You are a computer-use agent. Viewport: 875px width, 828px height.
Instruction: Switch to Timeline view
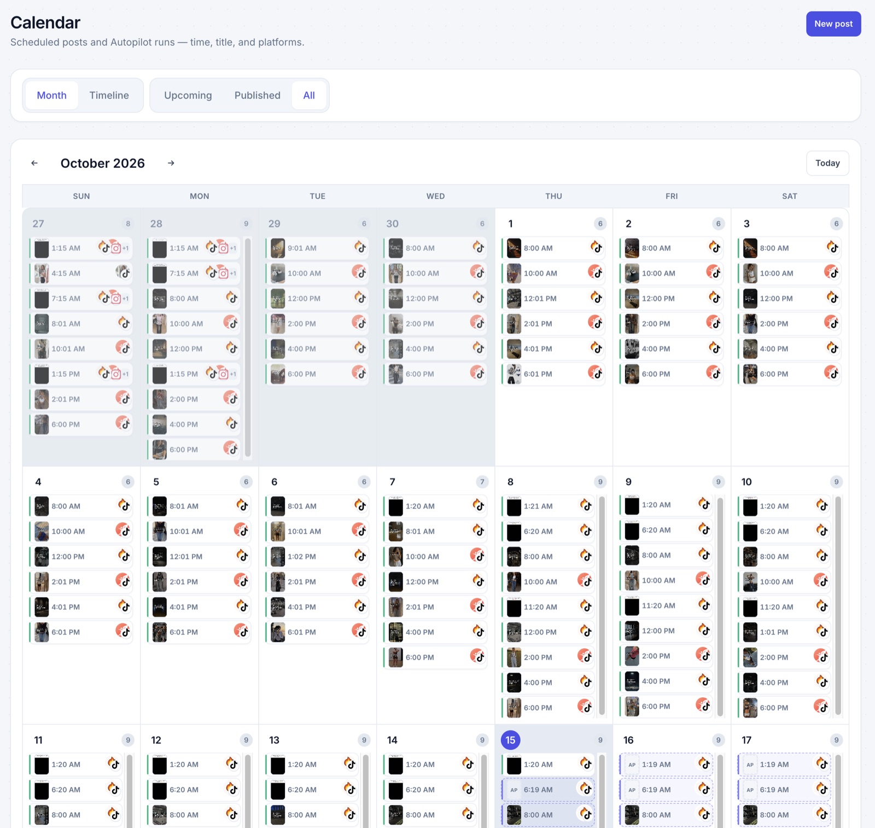coord(109,95)
